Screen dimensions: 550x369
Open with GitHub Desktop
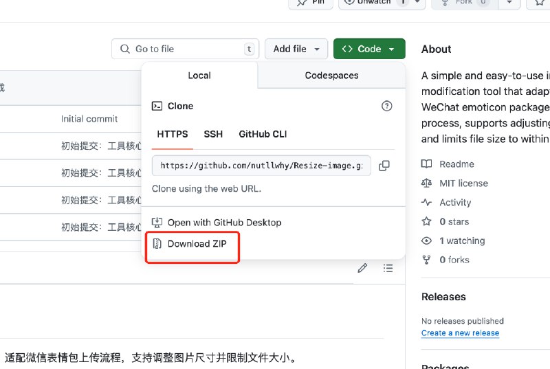click(225, 223)
